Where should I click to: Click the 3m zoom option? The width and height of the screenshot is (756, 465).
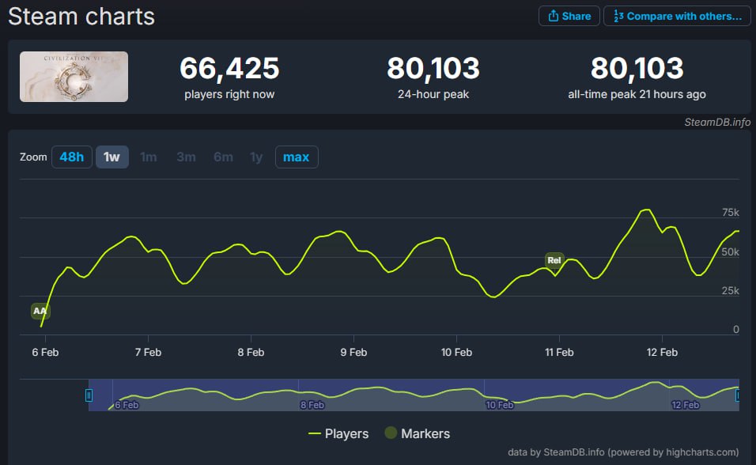click(x=186, y=157)
